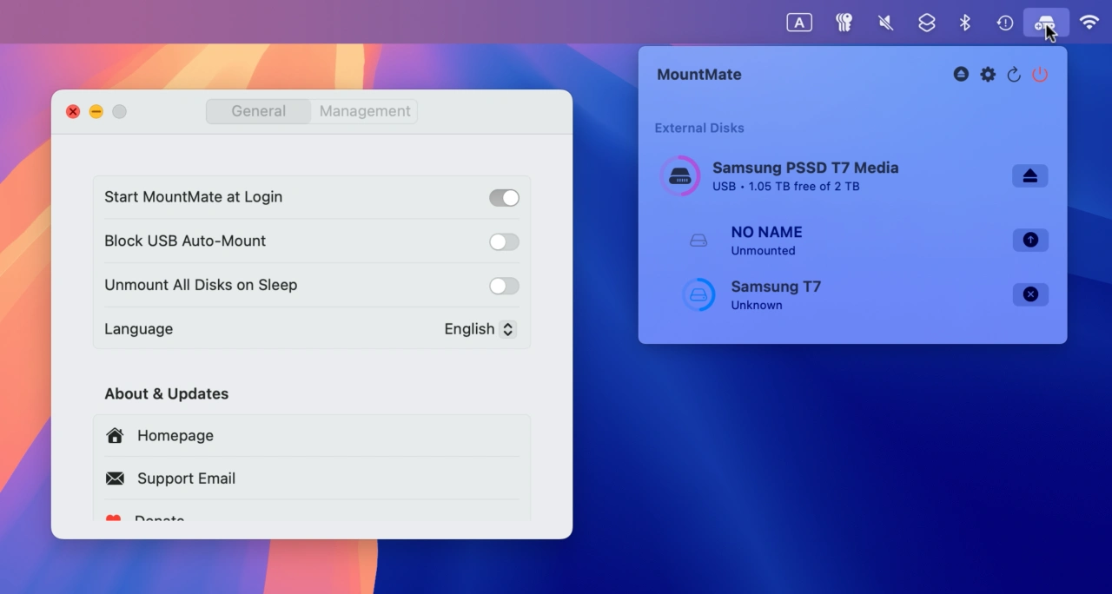The height and width of the screenshot is (594, 1112).
Task: Open the Language dropdown set to English
Action: click(480, 329)
